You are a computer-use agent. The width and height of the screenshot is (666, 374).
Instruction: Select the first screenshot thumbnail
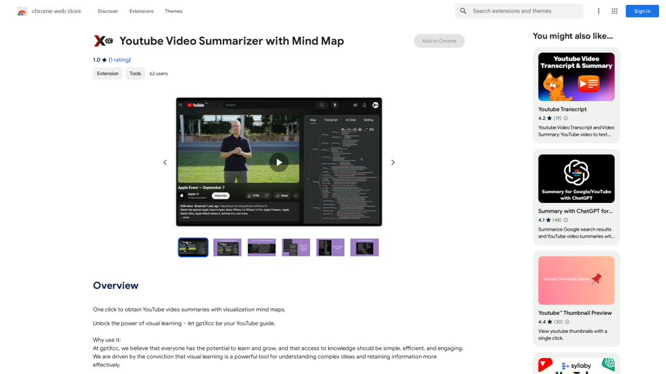(x=194, y=247)
